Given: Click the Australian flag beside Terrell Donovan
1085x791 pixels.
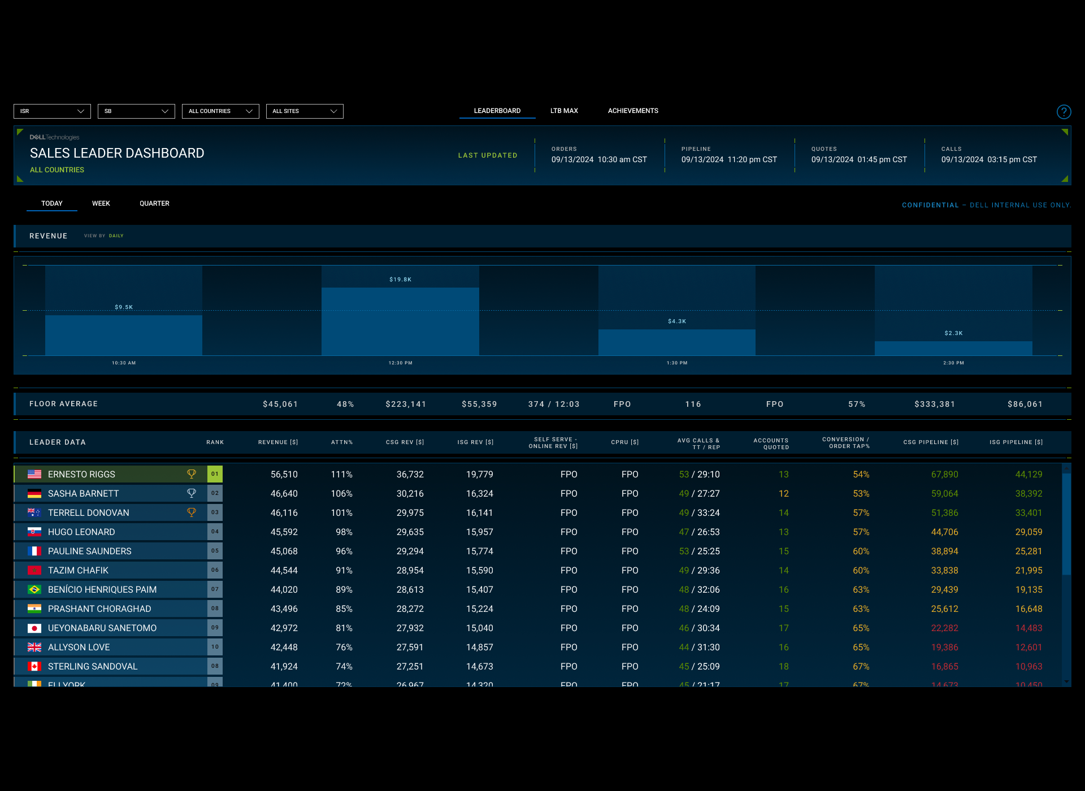Looking at the screenshot, I should (34, 513).
